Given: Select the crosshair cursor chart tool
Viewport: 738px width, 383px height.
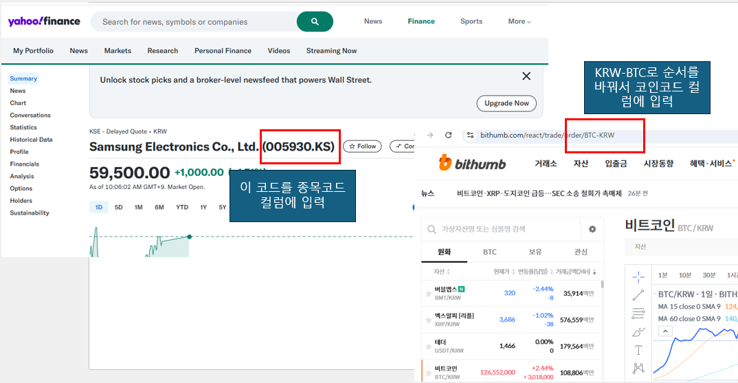Looking at the screenshot, I should [638, 276].
